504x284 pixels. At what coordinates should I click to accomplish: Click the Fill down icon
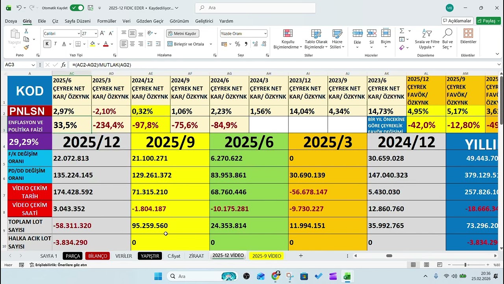402,39
